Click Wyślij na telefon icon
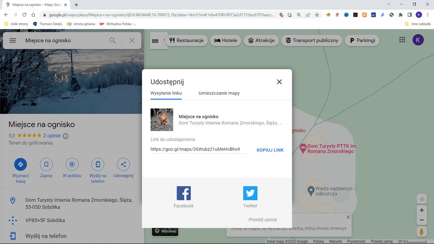 97,164
